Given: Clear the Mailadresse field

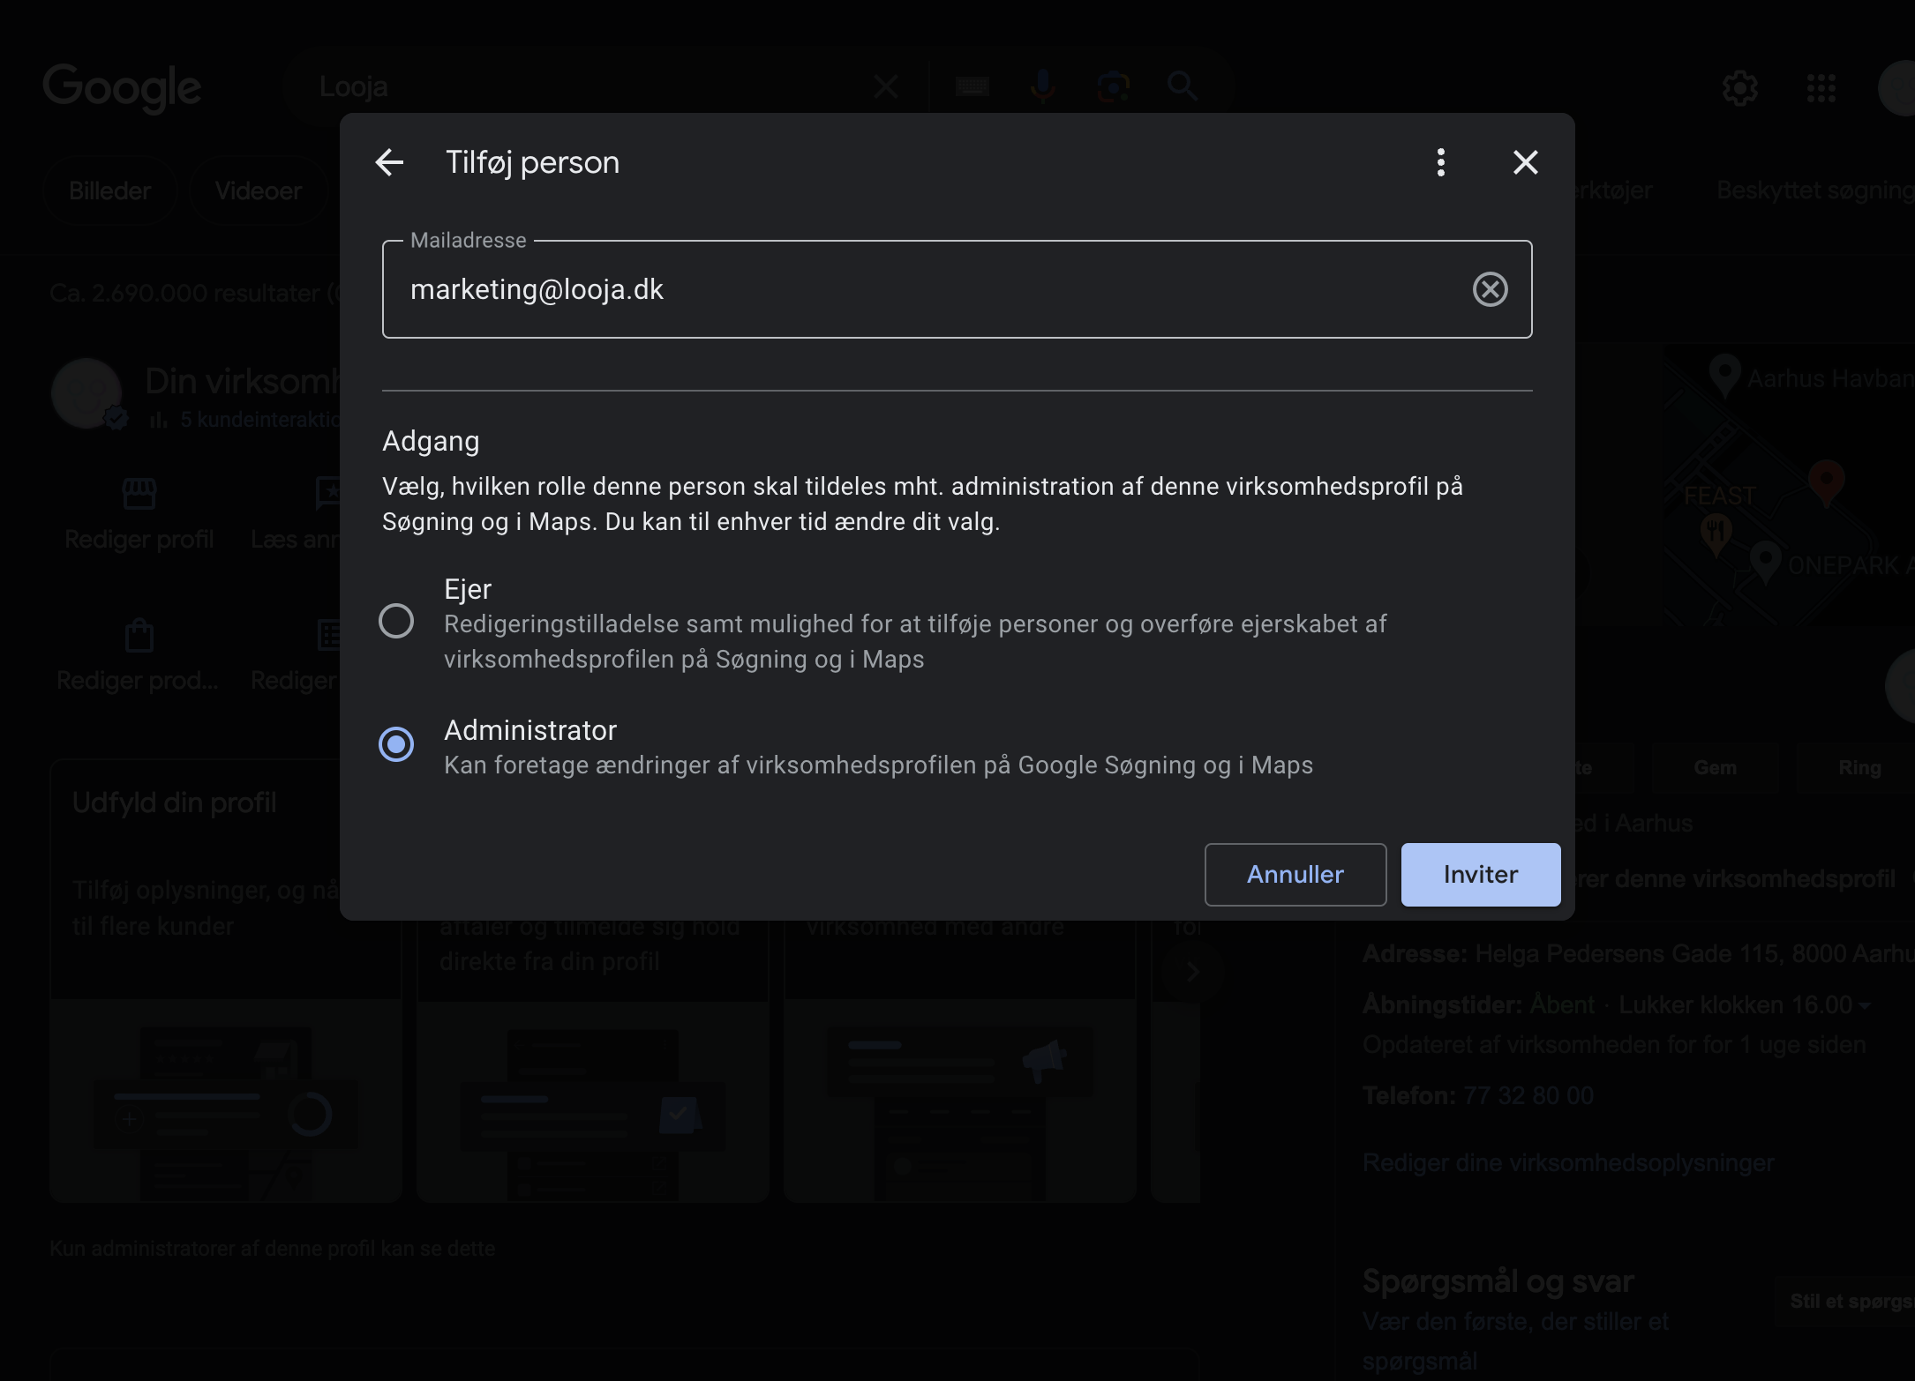Looking at the screenshot, I should click(x=1490, y=289).
